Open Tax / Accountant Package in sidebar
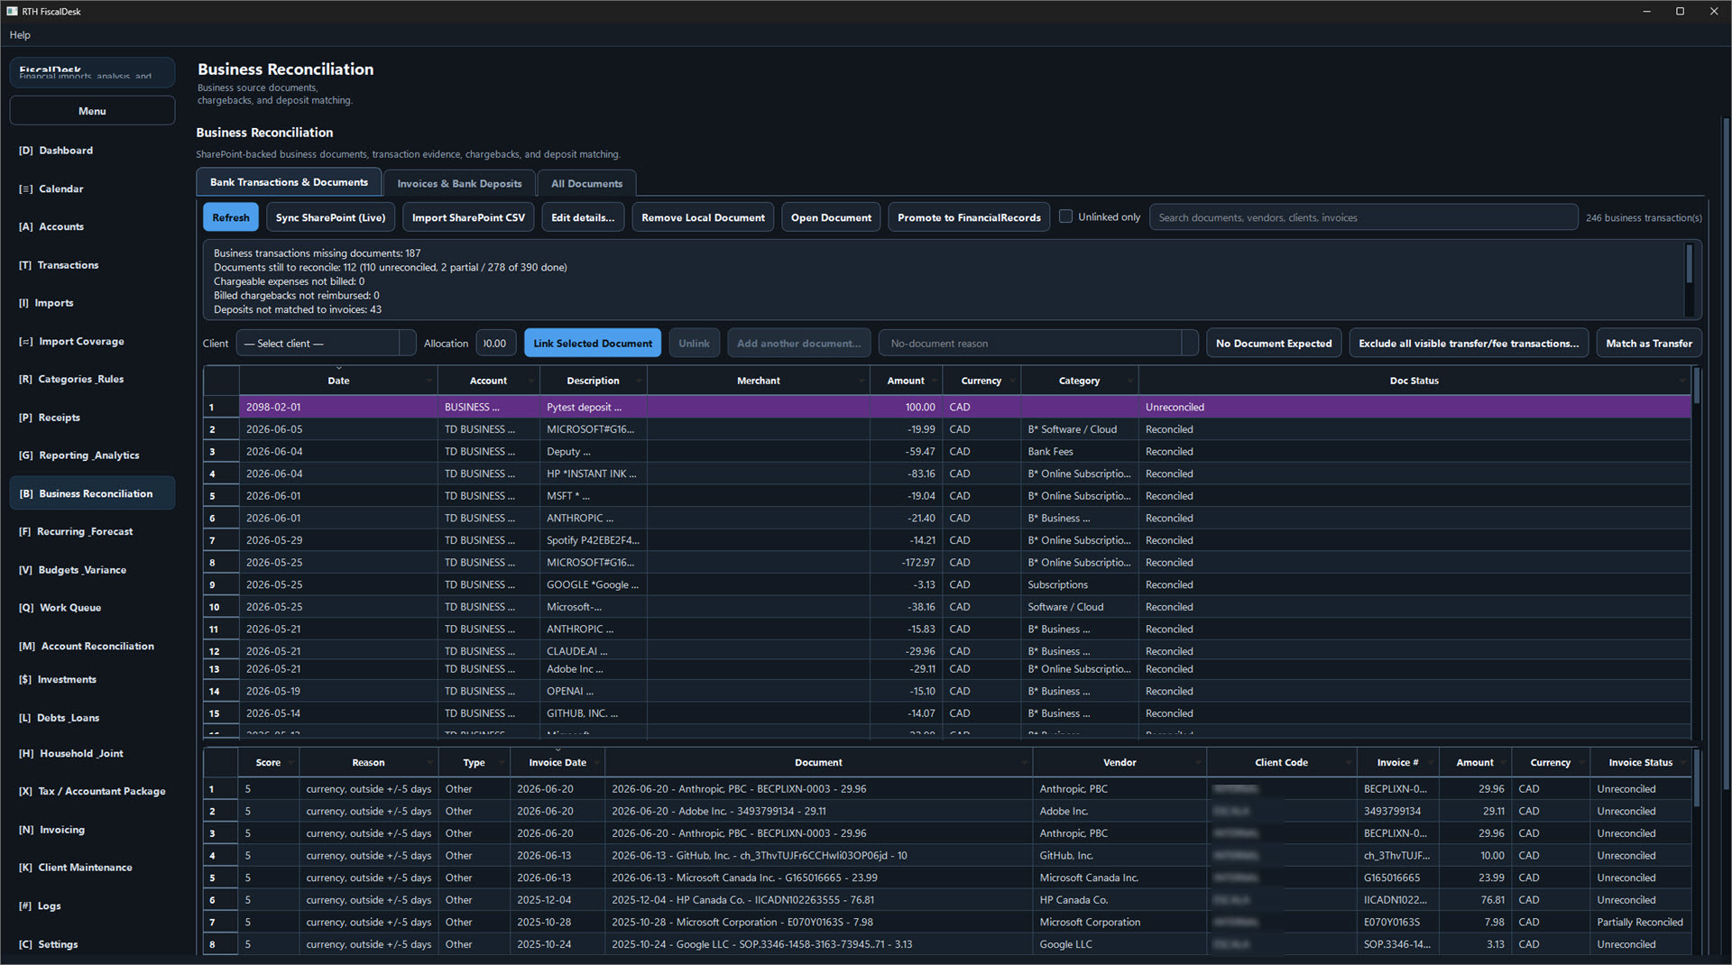Screen dimensions: 1732x965 point(92,791)
